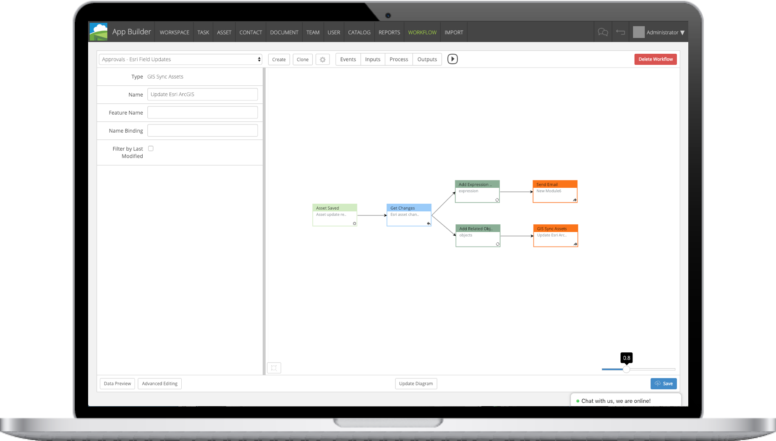Image resolution: width=776 pixels, height=441 pixels.
Task: Run the workflow using the play icon
Action: click(x=452, y=59)
